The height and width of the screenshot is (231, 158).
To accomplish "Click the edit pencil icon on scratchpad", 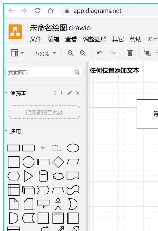I will (x=70, y=93).
